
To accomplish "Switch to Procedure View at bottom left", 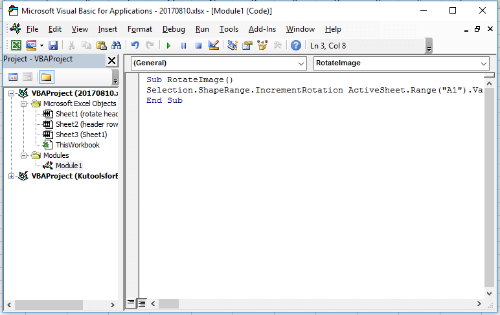I will tap(131, 303).
